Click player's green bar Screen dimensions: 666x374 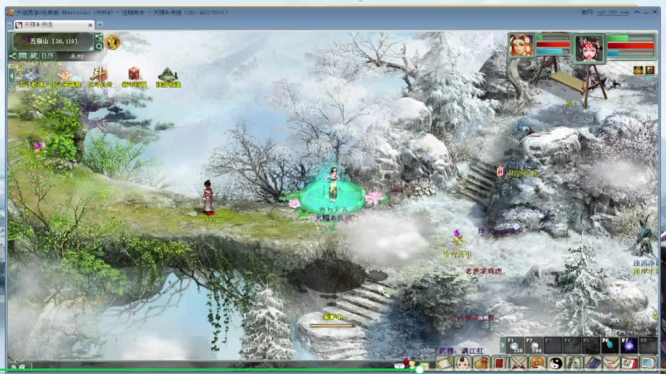click(x=553, y=37)
